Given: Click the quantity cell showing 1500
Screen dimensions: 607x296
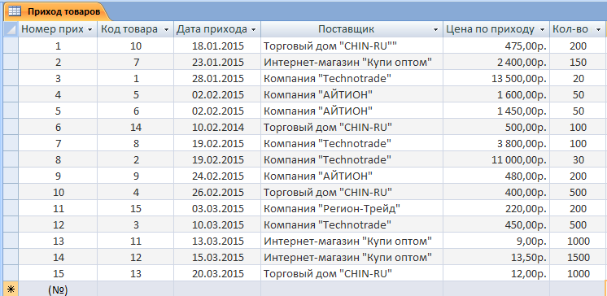Looking at the screenshot, I should 578,257.
